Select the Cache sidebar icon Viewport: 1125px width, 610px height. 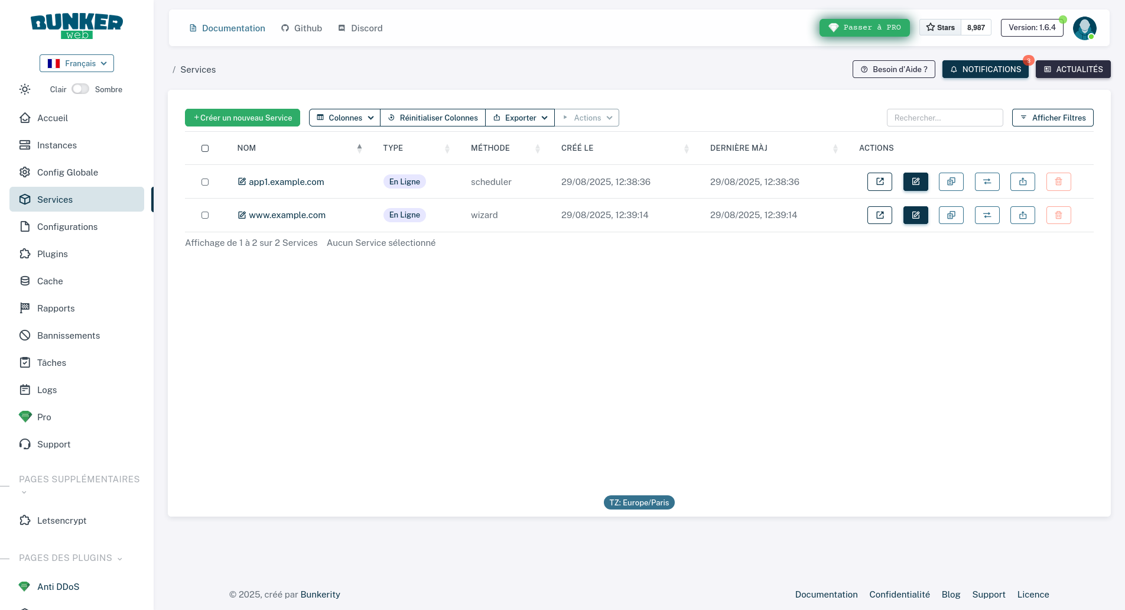pyautogui.click(x=25, y=281)
